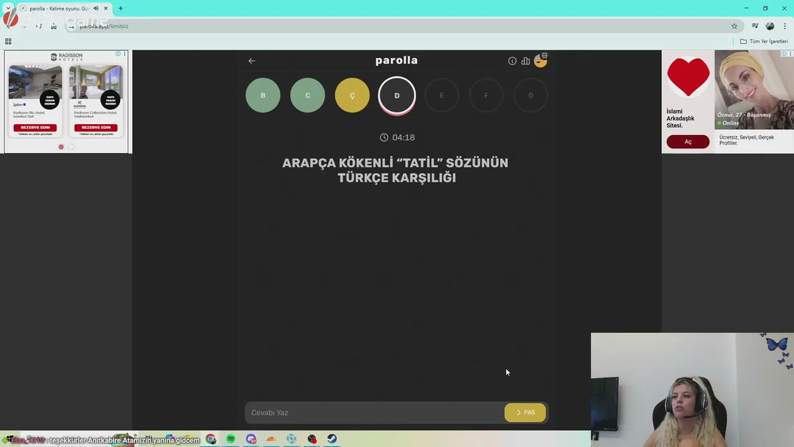This screenshot has height=447, width=794.
Task: Open a new browser tab
Action: pos(121,9)
